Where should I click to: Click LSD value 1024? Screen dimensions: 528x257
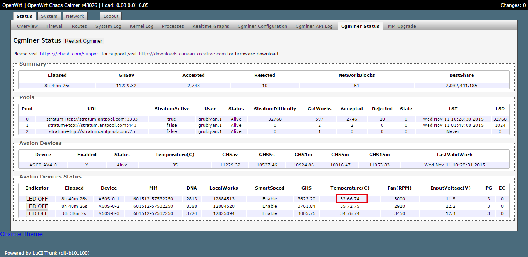[x=500, y=125]
